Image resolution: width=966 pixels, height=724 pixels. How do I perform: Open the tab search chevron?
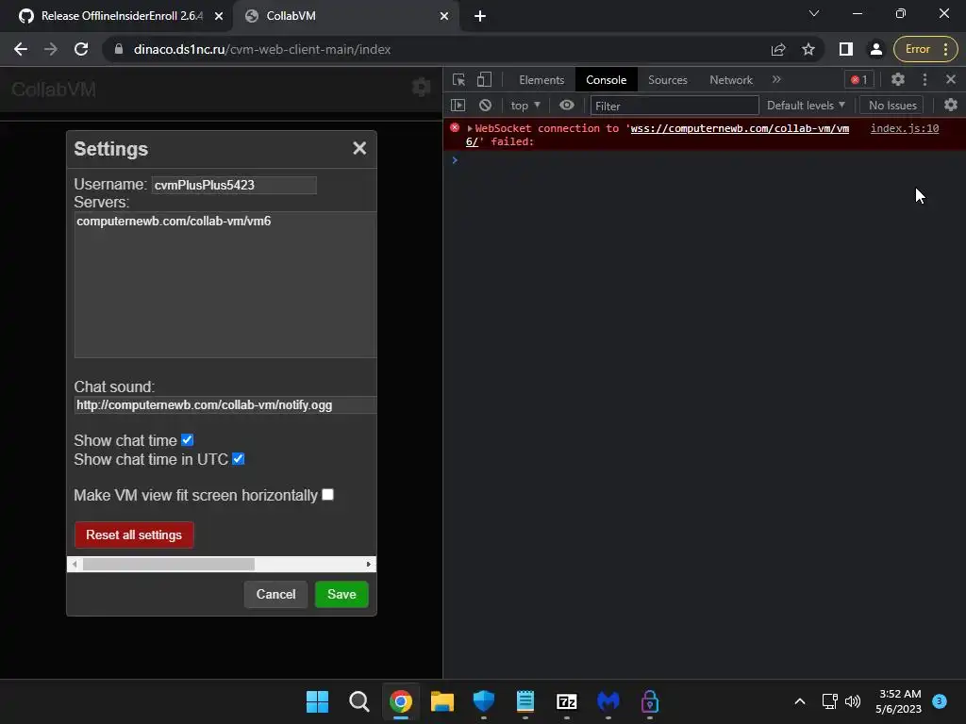click(814, 13)
